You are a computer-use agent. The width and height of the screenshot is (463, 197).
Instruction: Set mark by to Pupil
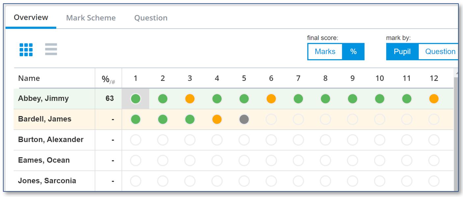tap(402, 52)
